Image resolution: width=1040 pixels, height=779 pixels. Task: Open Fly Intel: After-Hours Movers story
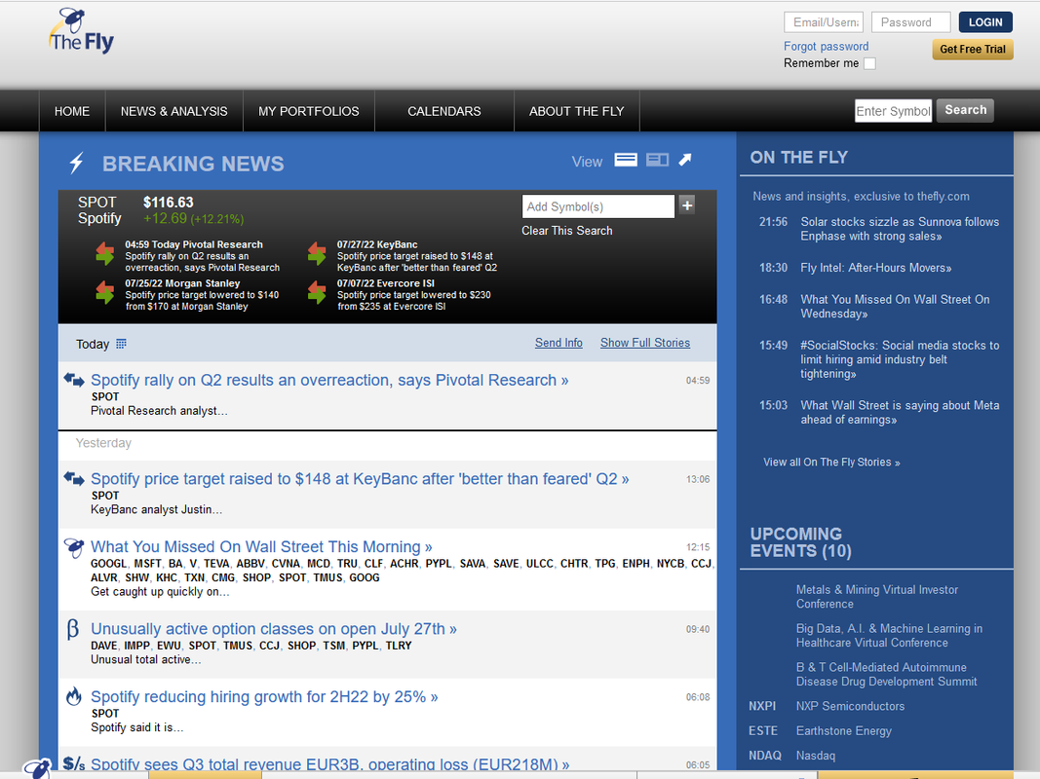click(875, 268)
